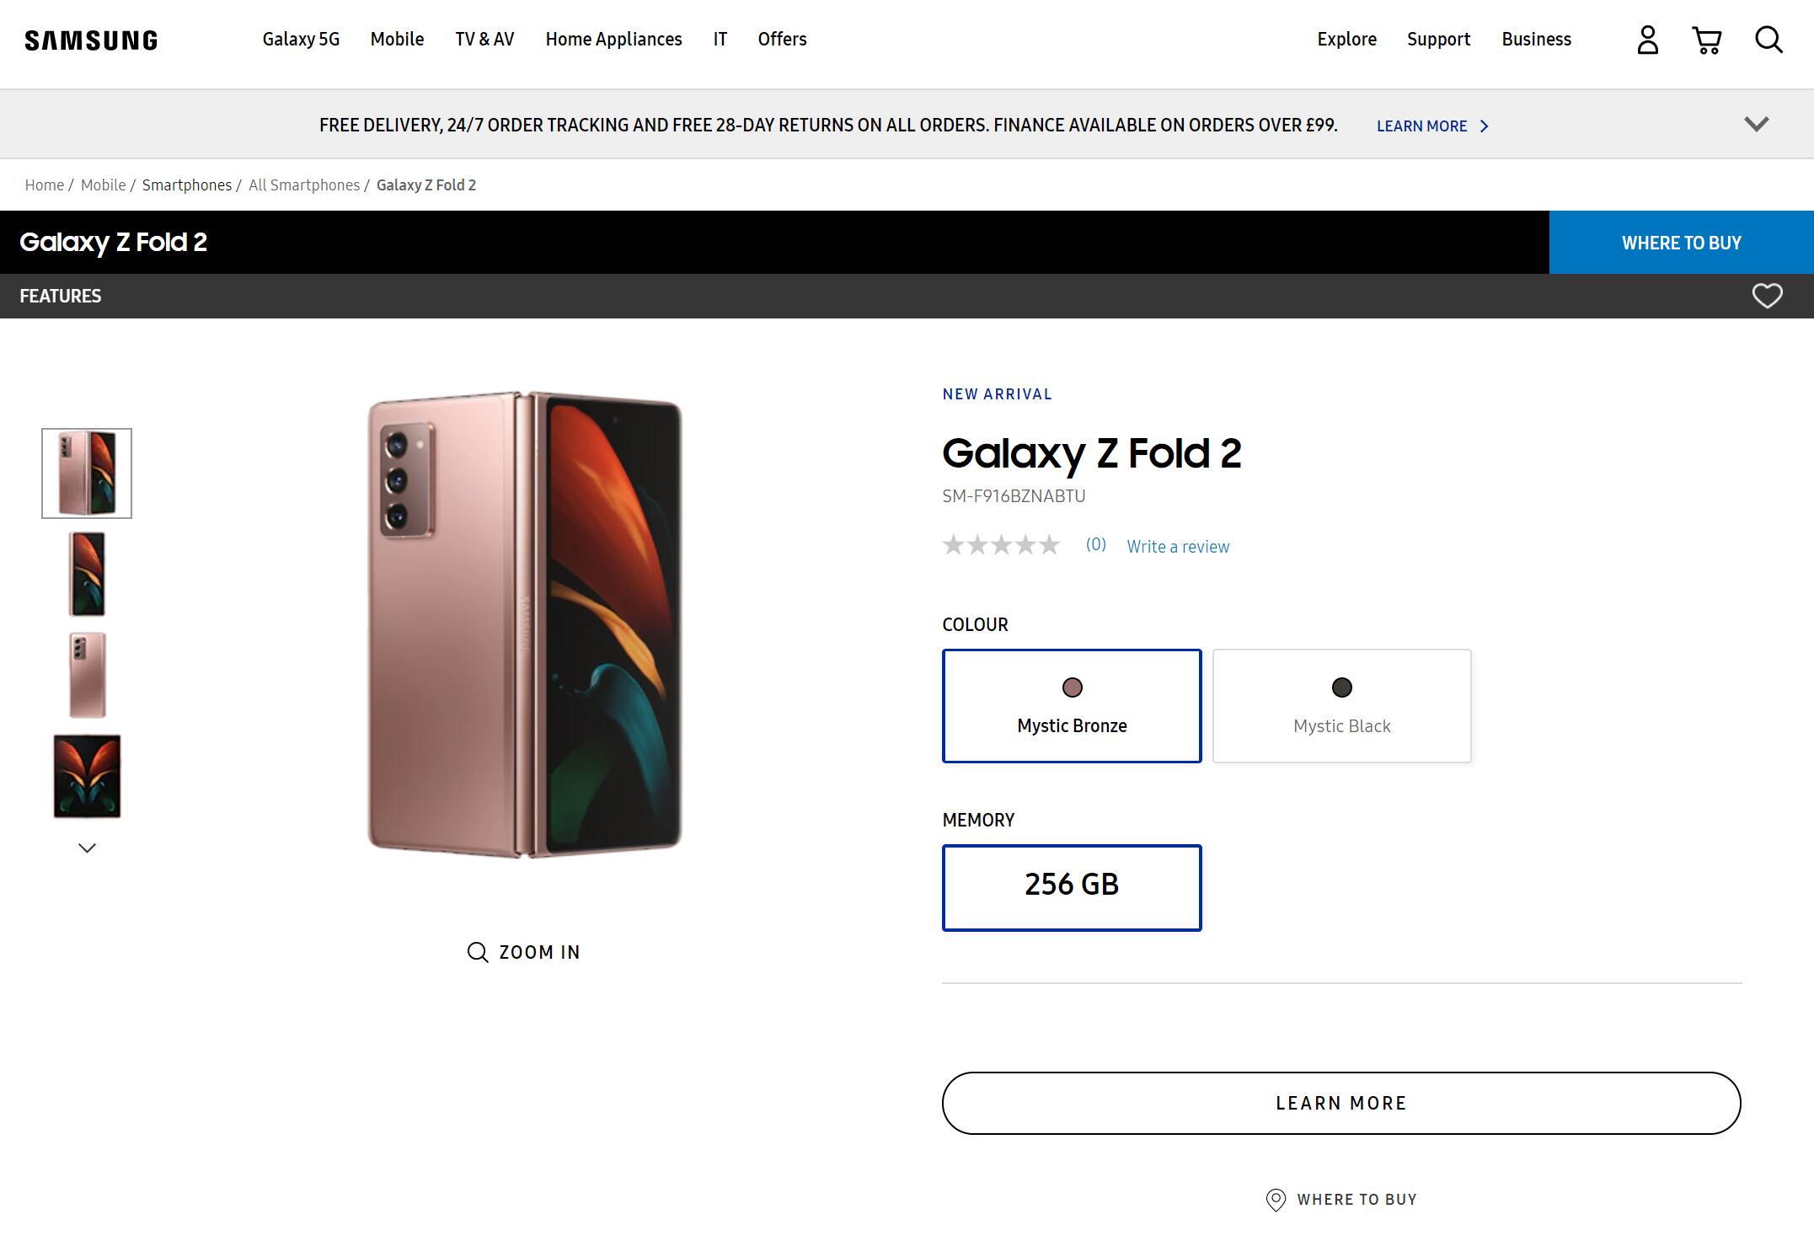Open the shopping cart
This screenshot has height=1241, width=1814.
1706,40
